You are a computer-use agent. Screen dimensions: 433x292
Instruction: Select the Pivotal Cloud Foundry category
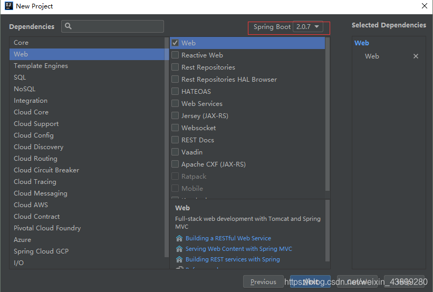87,228
